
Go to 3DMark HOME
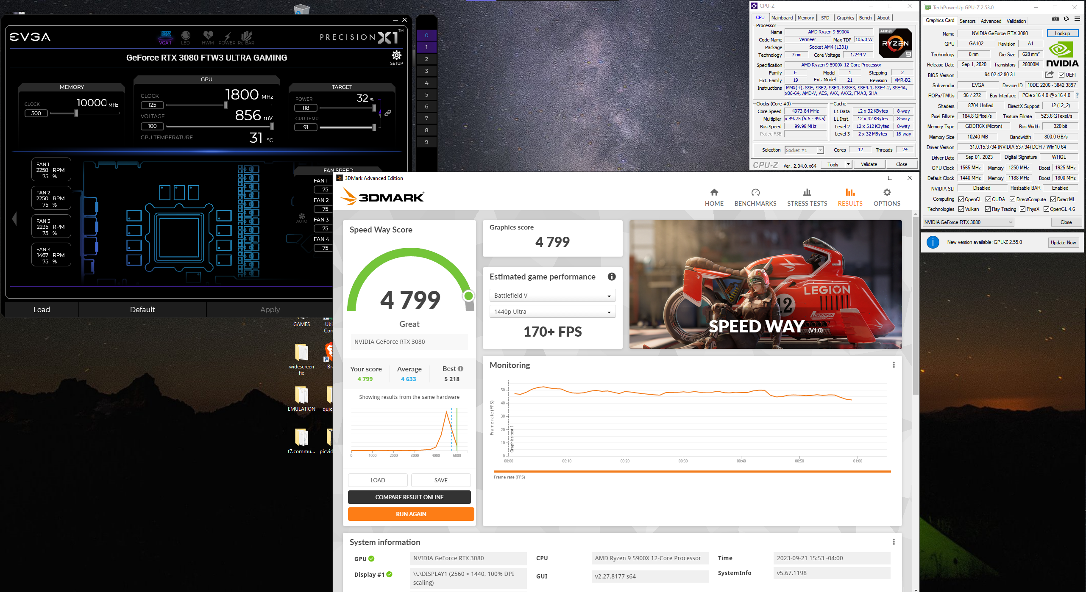click(714, 198)
